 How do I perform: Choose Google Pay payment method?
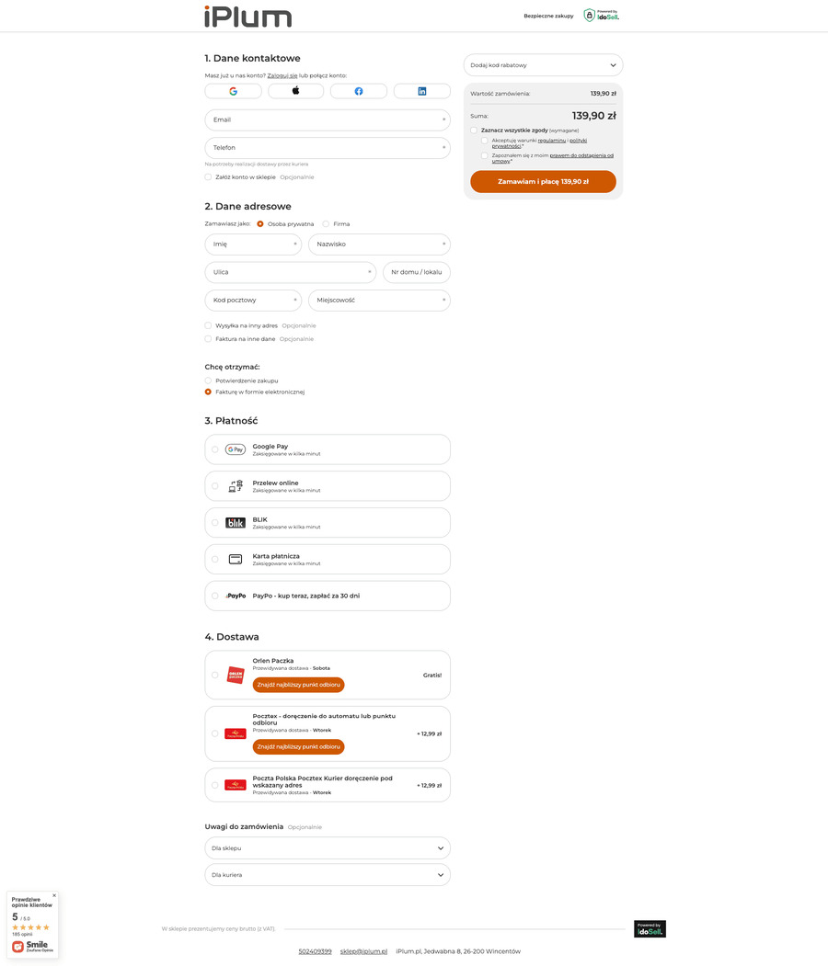pyautogui.click(x=215, y=449)
